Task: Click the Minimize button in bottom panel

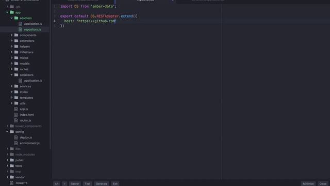Action: (308, 184)
